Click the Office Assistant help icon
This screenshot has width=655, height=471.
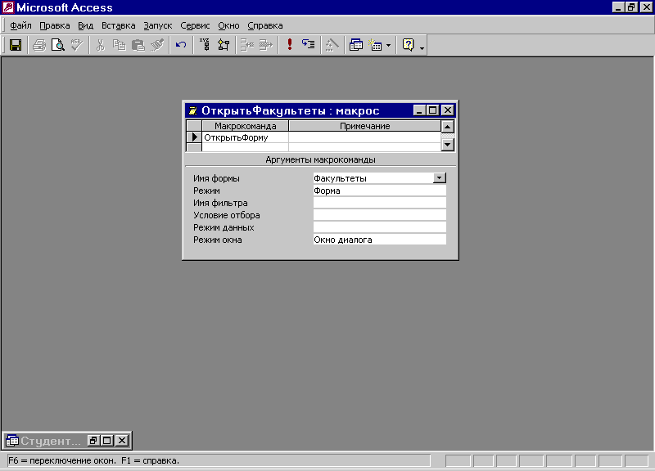coord(408,45)
